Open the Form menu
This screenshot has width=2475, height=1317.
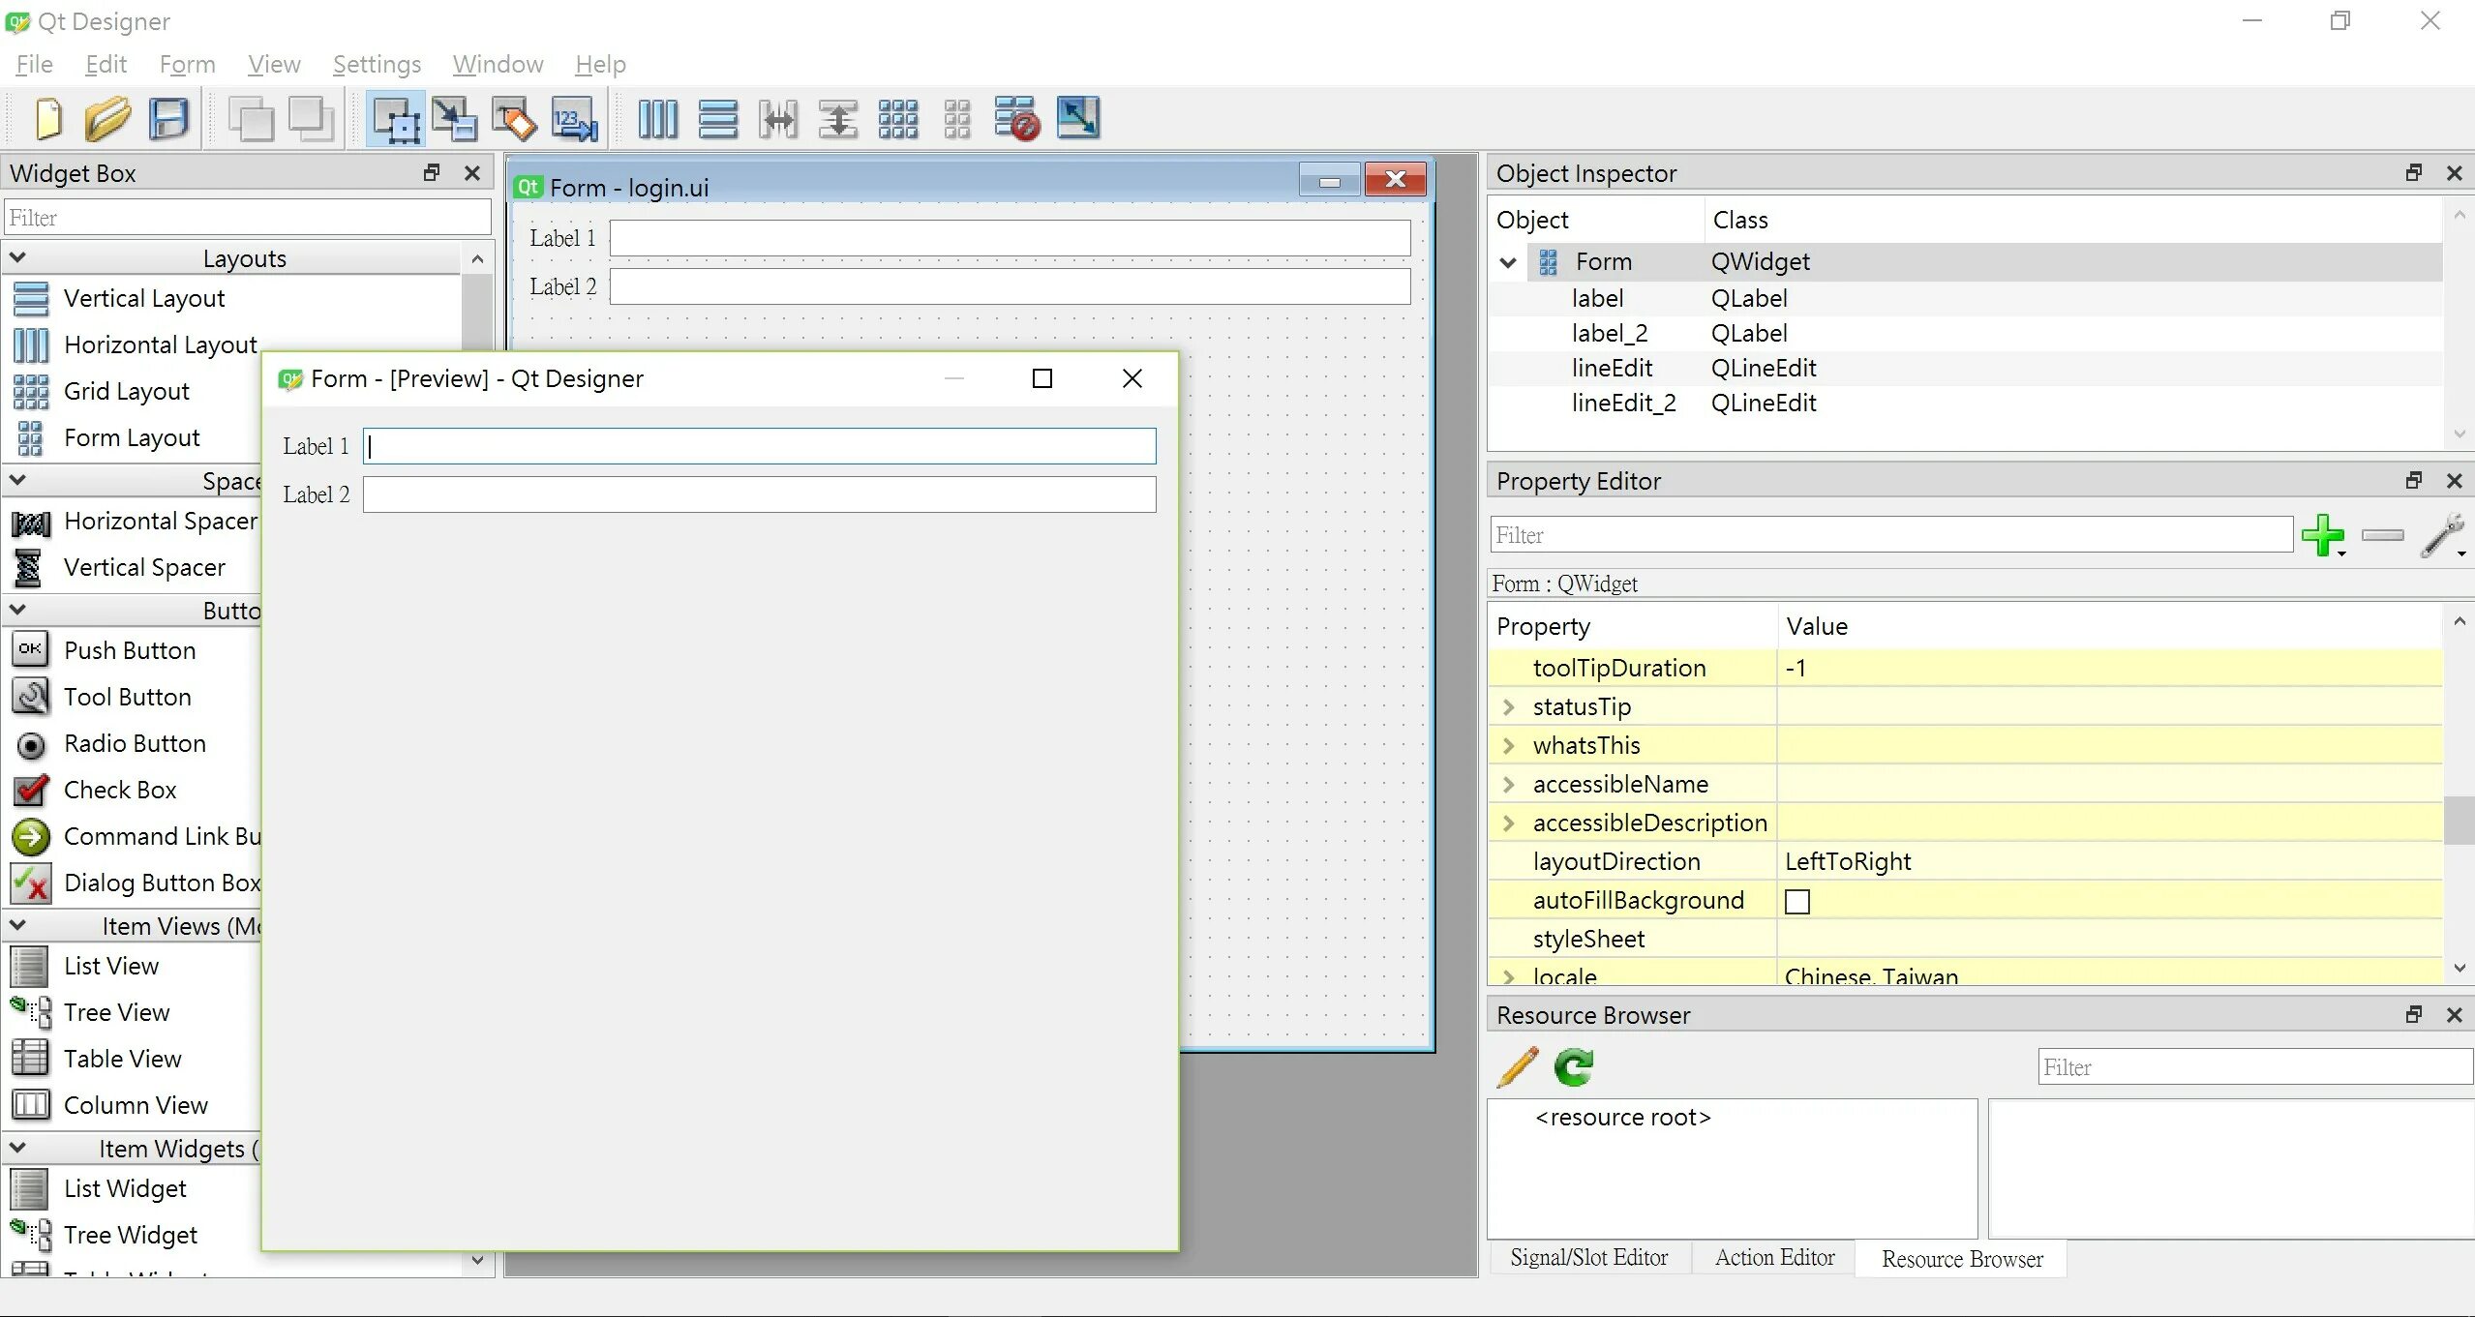[x=187, y=64]
